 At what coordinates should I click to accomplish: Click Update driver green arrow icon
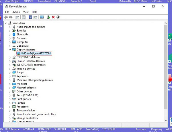click(48, 17)
